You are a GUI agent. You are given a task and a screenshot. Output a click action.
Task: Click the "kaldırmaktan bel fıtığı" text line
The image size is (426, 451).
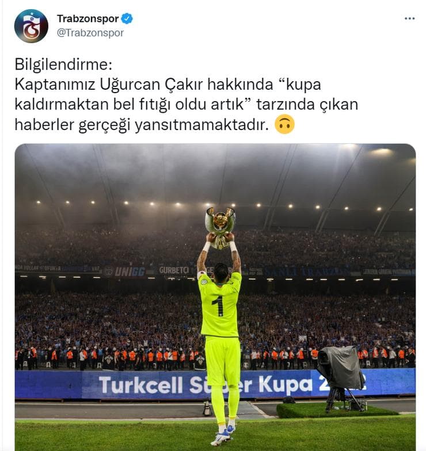(187, 105)
